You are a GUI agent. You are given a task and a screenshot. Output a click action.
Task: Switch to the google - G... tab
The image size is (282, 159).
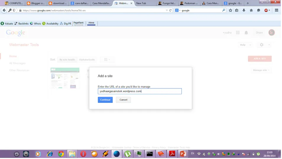coord(233,3)
